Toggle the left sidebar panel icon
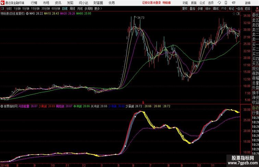 coord(2,9)
